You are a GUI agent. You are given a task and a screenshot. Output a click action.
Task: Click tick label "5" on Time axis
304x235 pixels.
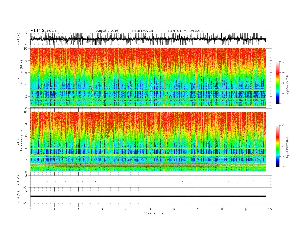[x=150, y=209]
